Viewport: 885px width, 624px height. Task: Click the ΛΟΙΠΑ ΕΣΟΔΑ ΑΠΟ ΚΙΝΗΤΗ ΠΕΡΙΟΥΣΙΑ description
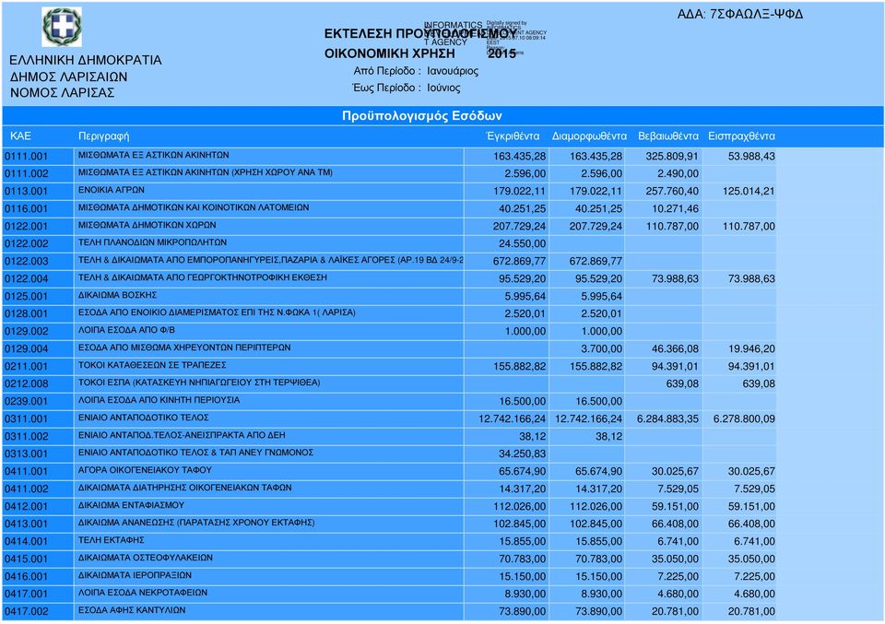[159, 400]
